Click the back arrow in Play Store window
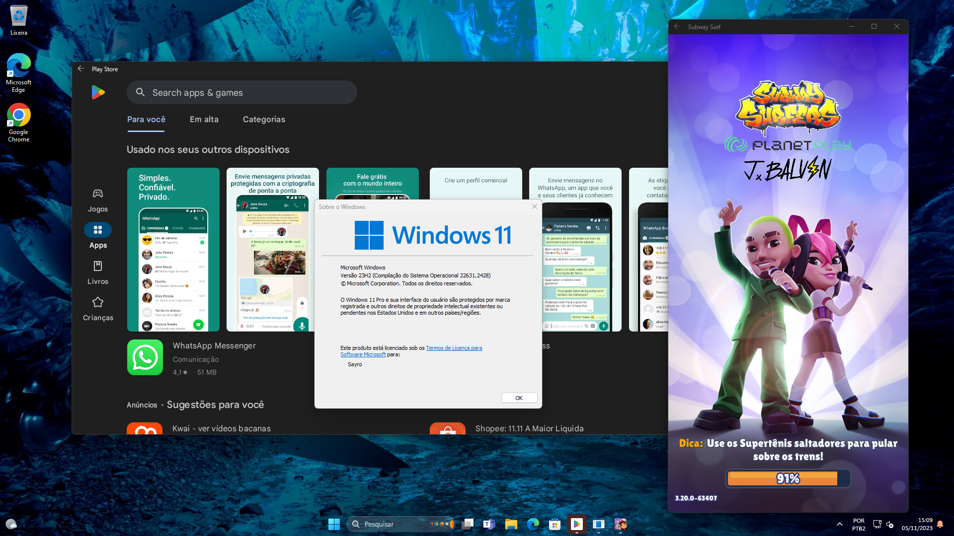The width and height of the screenshot is (954, 536). (x=81, y=69)
